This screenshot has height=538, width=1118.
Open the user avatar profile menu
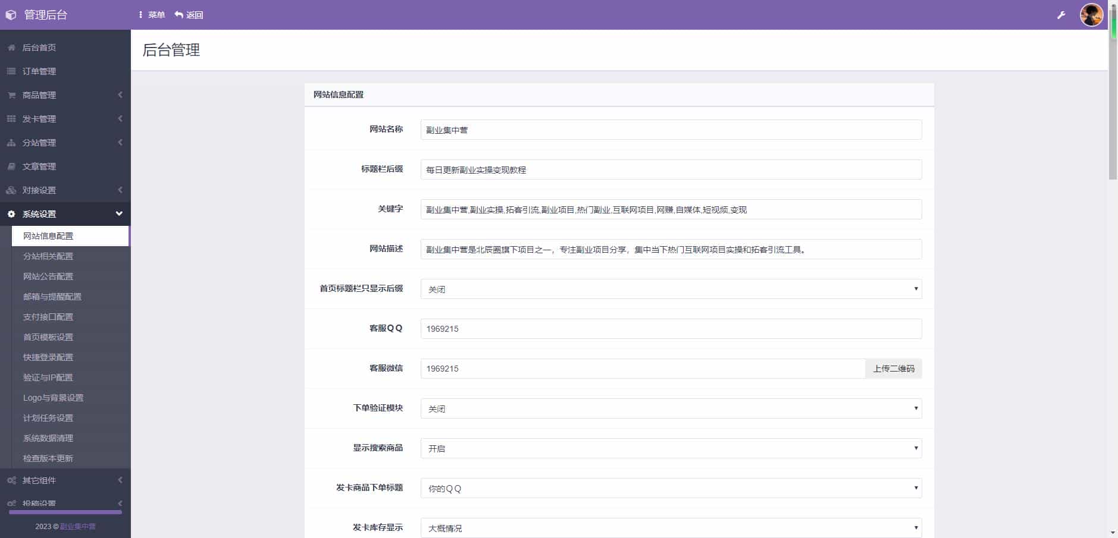click(1091, 15)
